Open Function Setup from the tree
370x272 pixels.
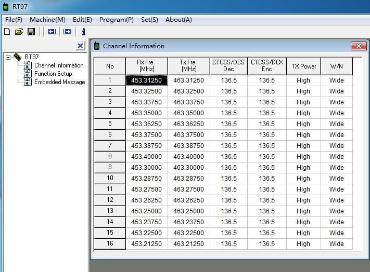coord(53,74)
